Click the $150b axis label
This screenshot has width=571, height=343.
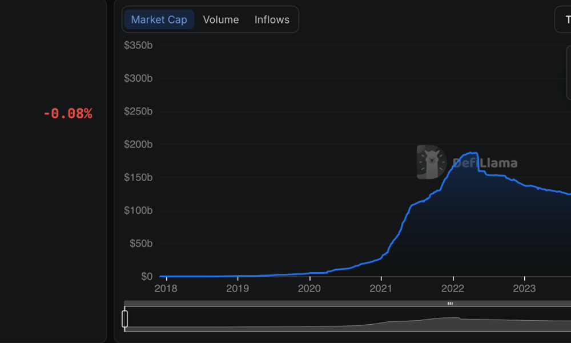[138, 177]
